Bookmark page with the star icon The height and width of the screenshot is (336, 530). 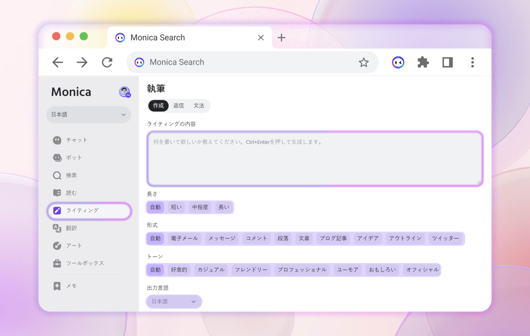click(364, 62)
